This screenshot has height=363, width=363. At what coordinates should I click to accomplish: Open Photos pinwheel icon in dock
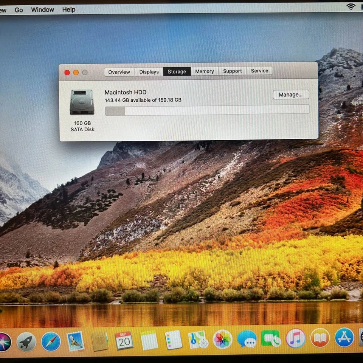pos(222,340)
